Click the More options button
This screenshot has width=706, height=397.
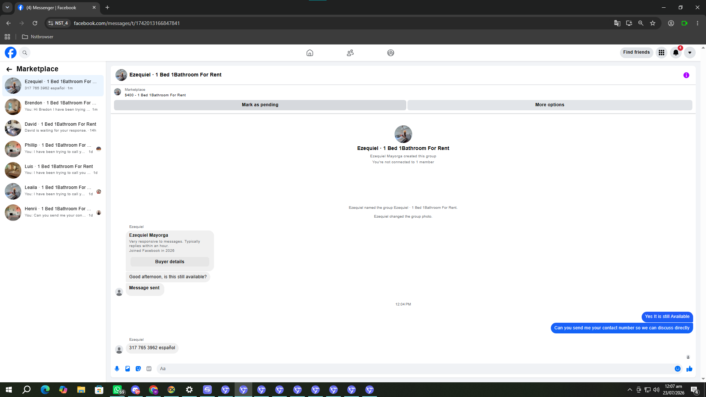click(550, 105)
